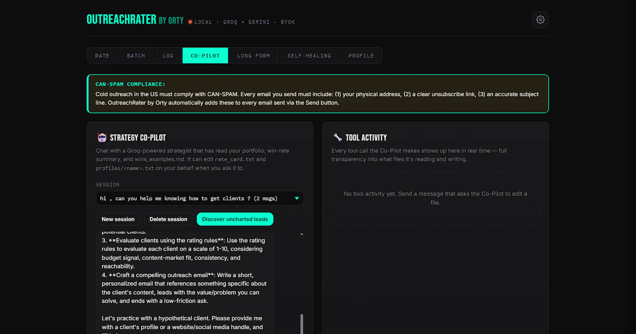Click the OutreachRater by Orty logo
Screen dimensions: 636x334
pos(135,19)
